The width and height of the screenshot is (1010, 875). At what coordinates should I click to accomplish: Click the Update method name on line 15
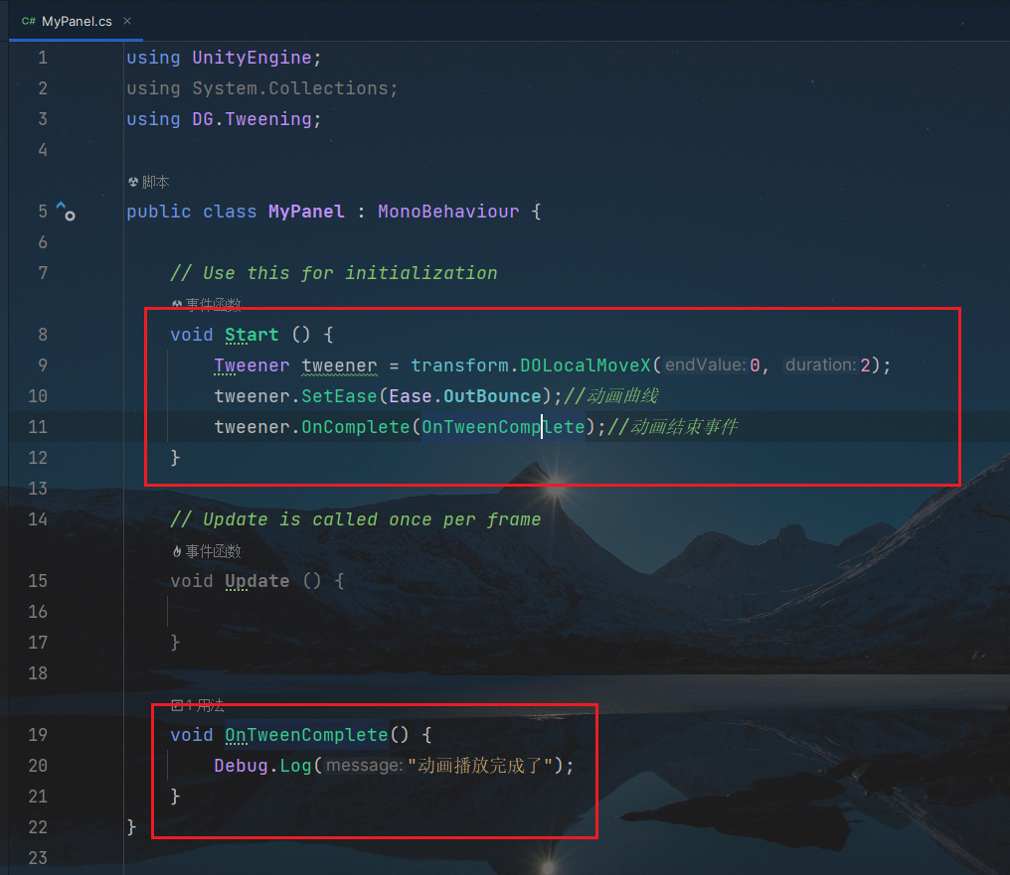(257, 581)
